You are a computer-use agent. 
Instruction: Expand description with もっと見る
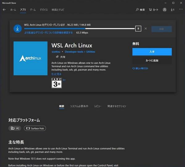tap(56, 74)
